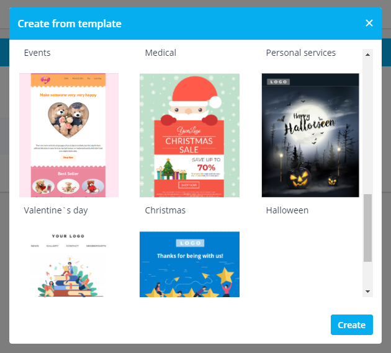Screen dimensions: 391x353
Task: Click the Medical template label
Action: [x=161, y=53]
